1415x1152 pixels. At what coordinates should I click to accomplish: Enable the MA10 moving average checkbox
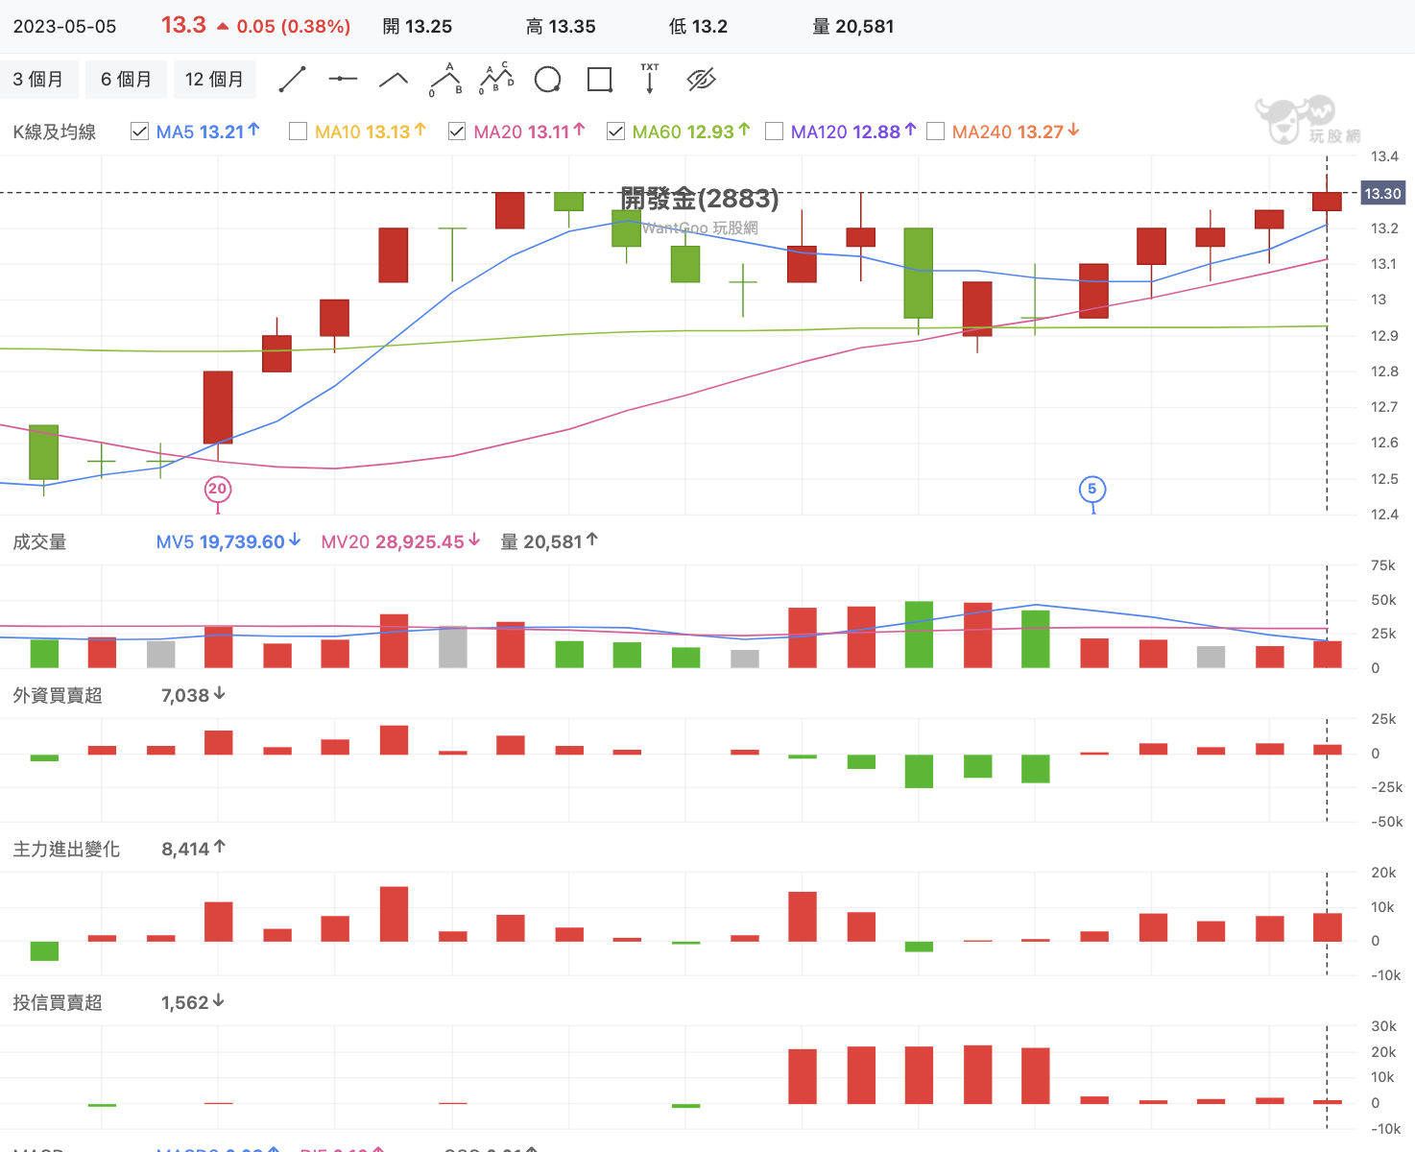(x=298, y=132)
